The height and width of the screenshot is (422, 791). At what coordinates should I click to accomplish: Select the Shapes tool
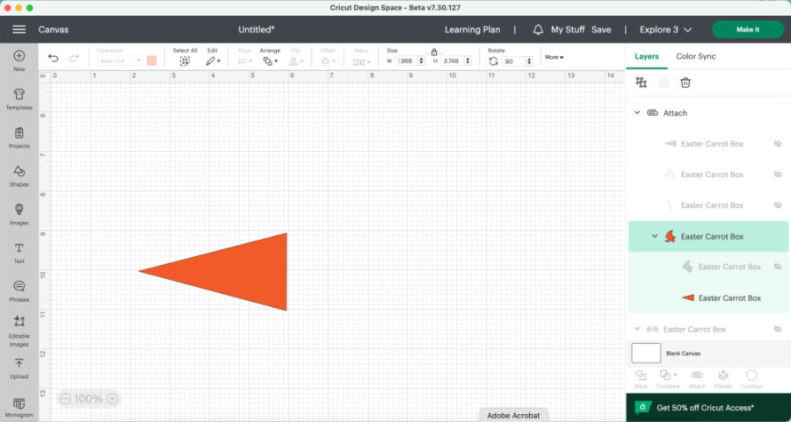(x=18, y=172)
